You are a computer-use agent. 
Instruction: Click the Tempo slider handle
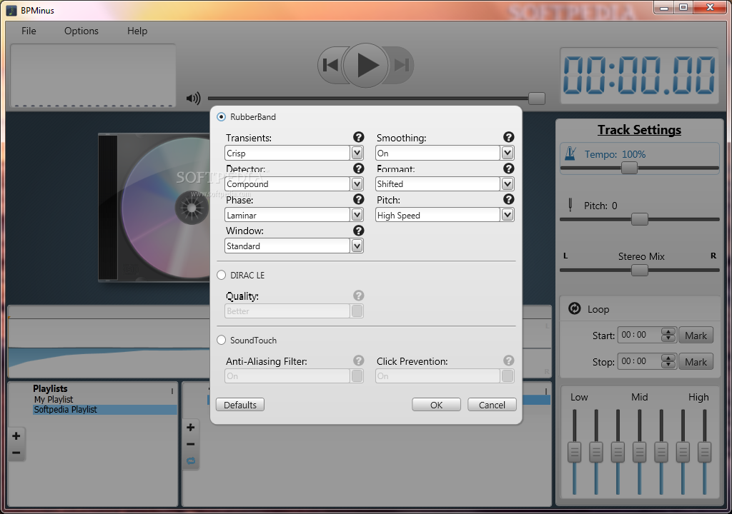(x=629, y=168)
